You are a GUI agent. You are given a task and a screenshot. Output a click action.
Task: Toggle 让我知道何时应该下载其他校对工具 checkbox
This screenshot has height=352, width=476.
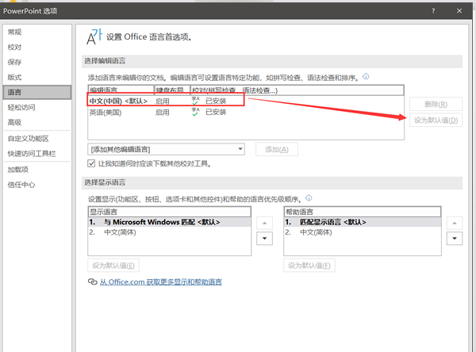[91, 163]
